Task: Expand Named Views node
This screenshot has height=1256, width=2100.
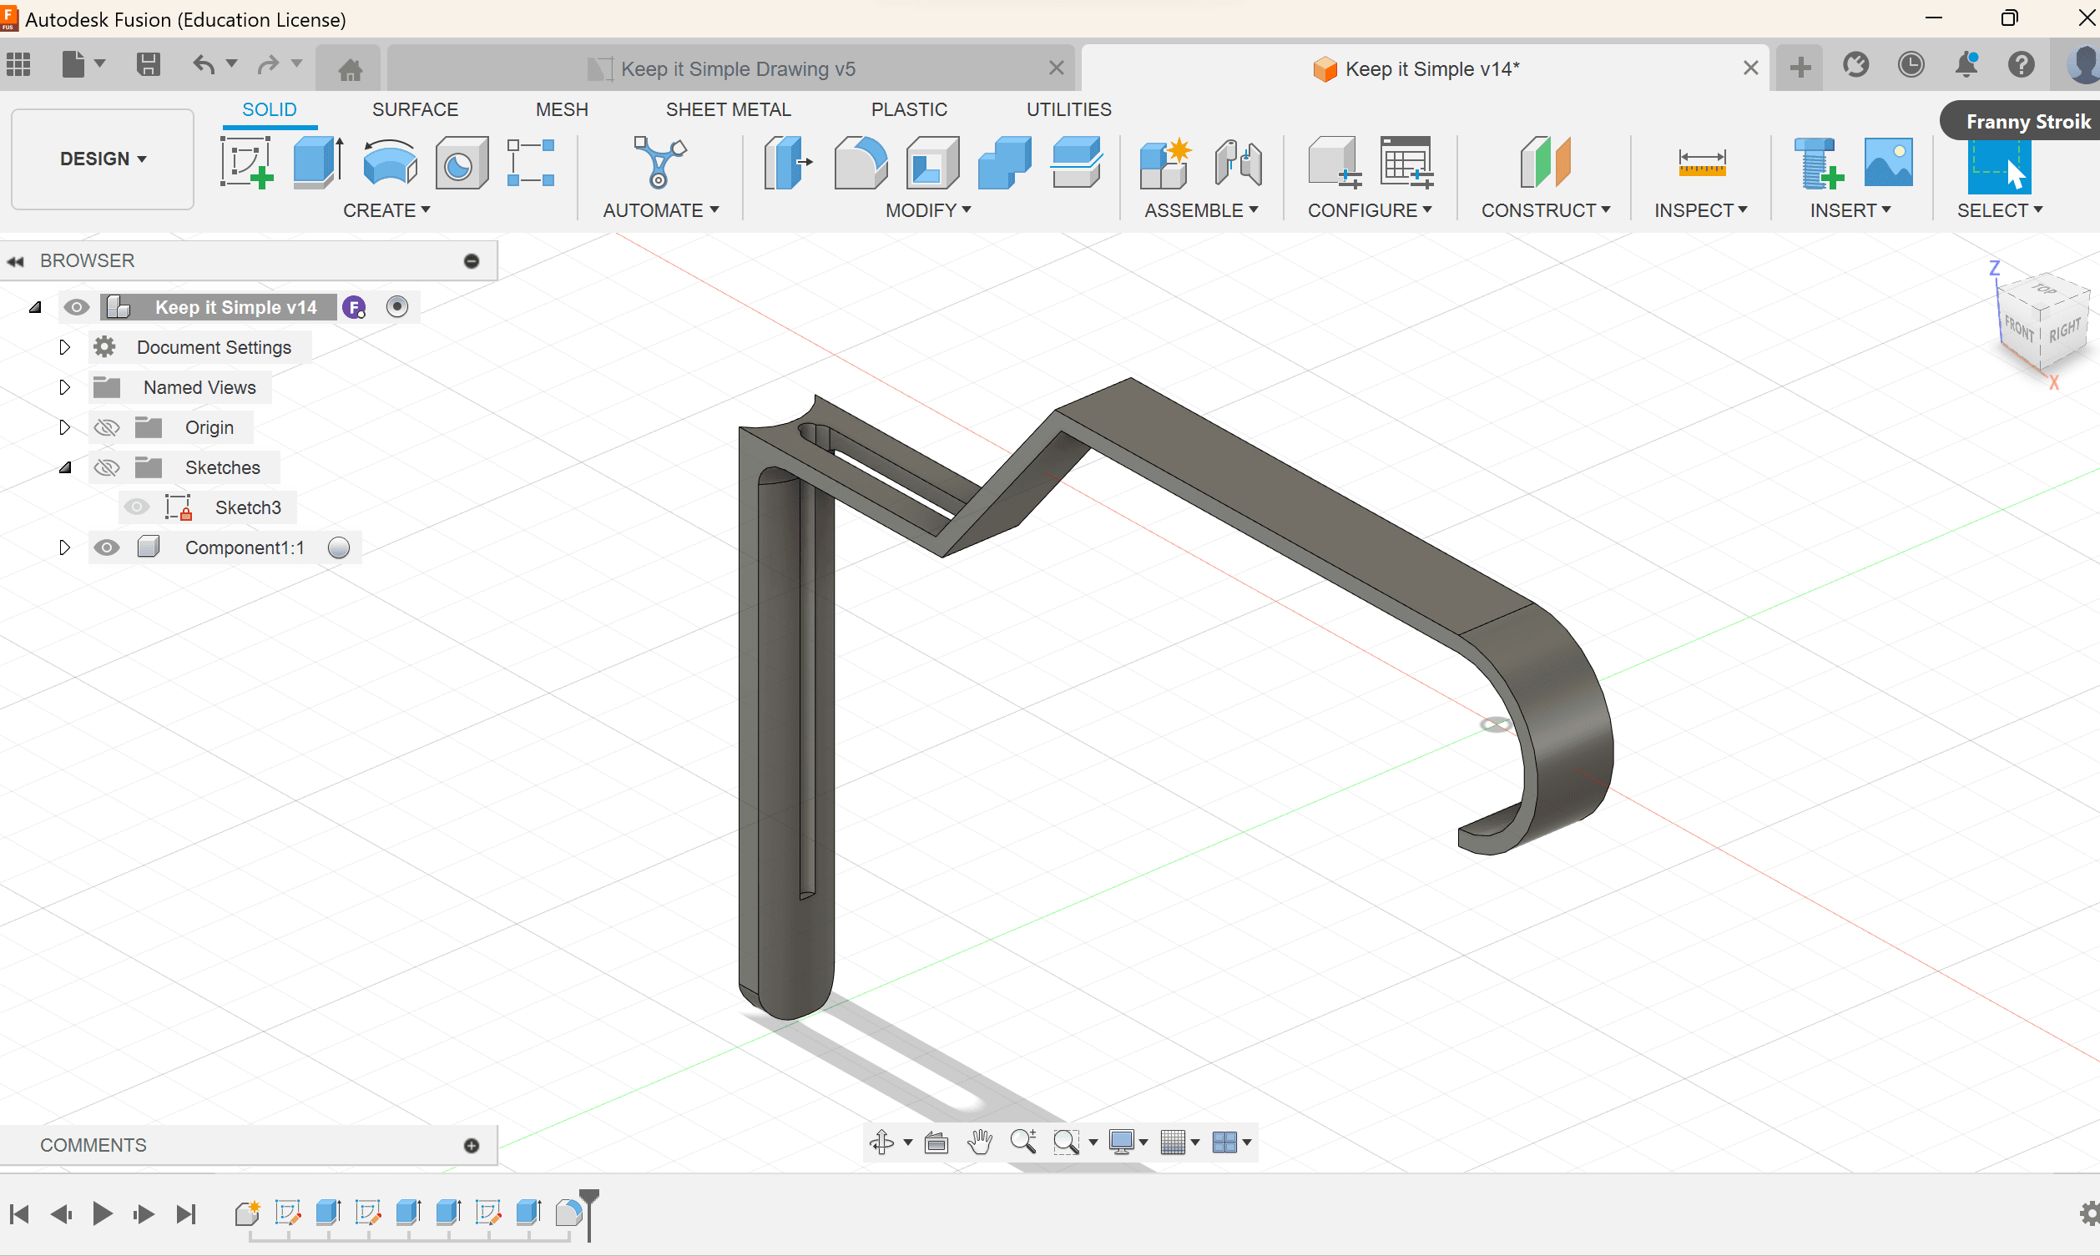Action: coord(64,386)
